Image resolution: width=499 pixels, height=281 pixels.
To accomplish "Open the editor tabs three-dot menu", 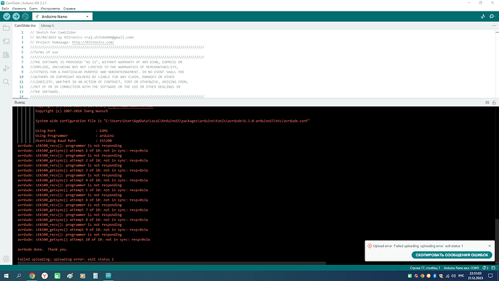I will coord(494,26).
